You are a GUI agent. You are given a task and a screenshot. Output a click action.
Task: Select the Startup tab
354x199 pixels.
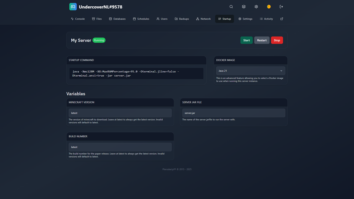tap(224, 19)
